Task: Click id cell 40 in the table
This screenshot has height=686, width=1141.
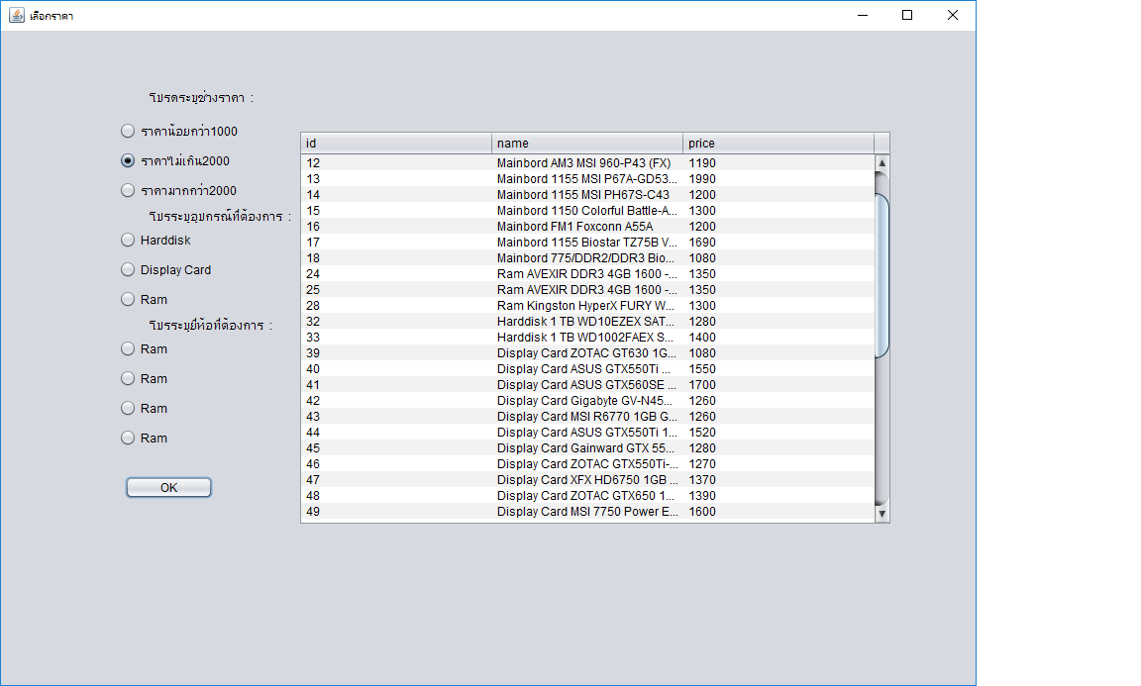Action: (x=396, y=369)
